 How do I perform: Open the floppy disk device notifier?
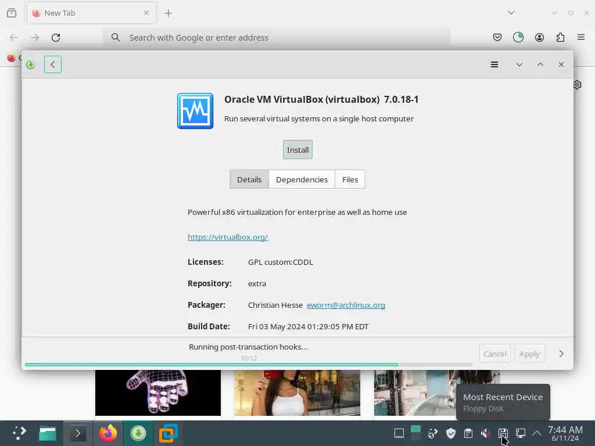click(x=503, y=433)
